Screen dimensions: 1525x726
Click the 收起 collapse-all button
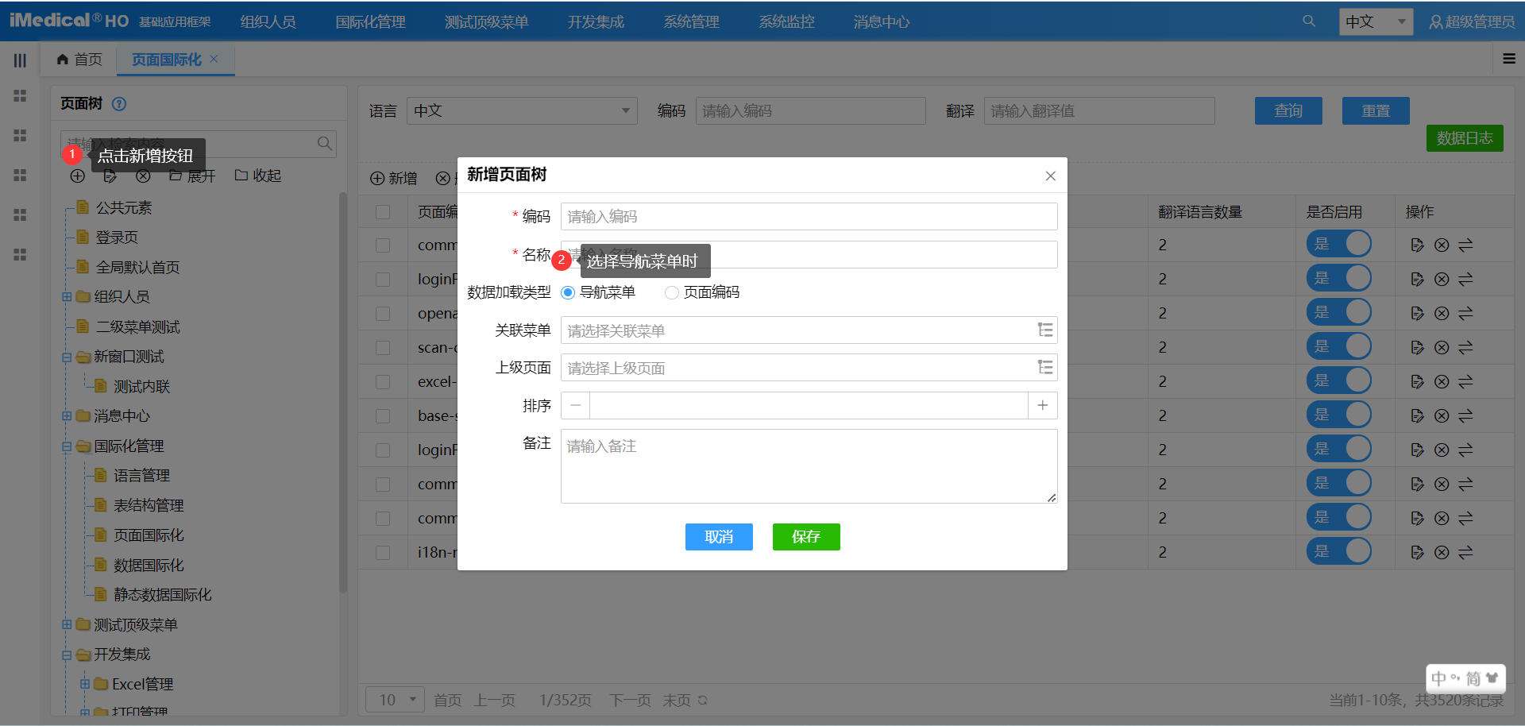(258, 176)
